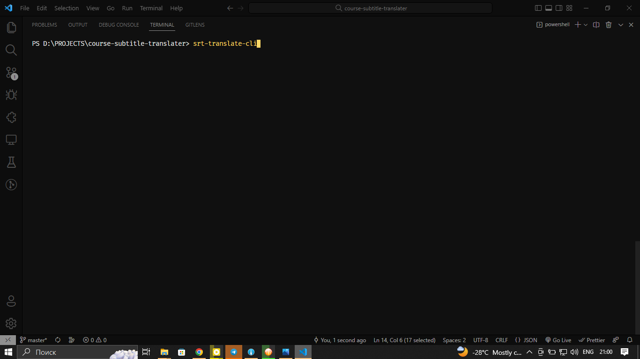Viewport: 640px width, 359px height.
Task: Switch to the GITLENS panel tab
Action: 195,25
